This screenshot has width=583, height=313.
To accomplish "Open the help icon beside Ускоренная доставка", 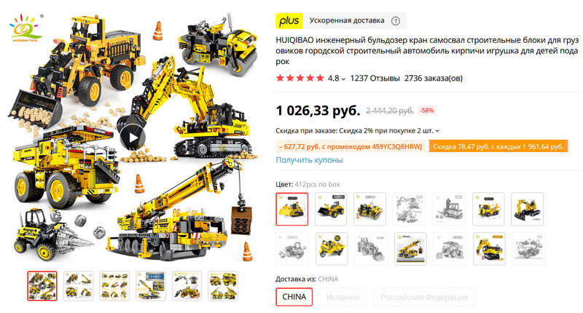I will click(396, 21).
